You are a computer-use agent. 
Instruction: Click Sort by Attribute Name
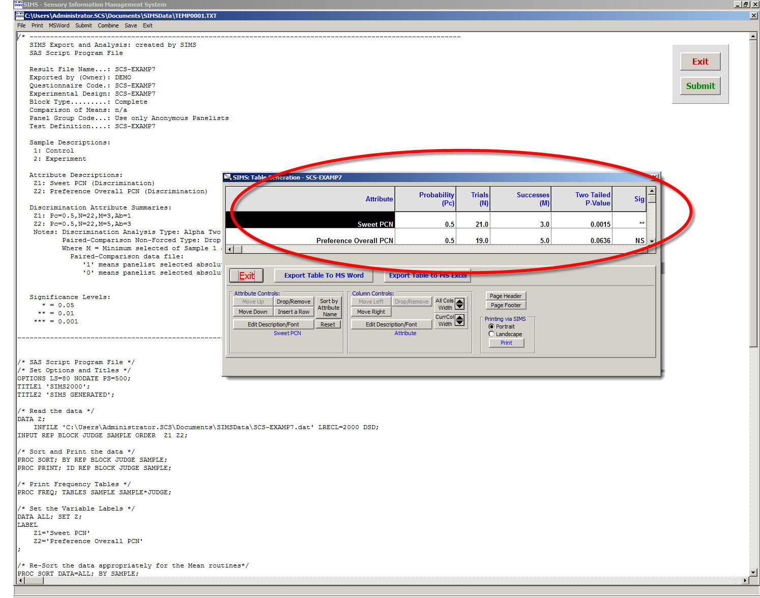(x=329, y=308)
